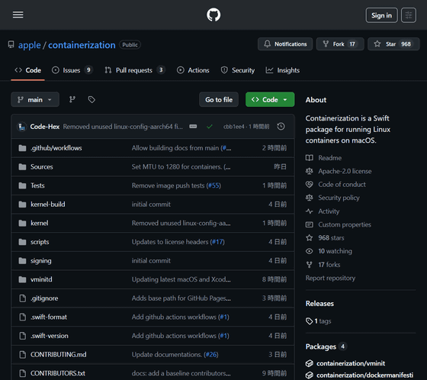This screenshot has width=427, height=380.
Task: Expand commit message ellipsis button
Action: pyautogui.click(x=193, y=127)
